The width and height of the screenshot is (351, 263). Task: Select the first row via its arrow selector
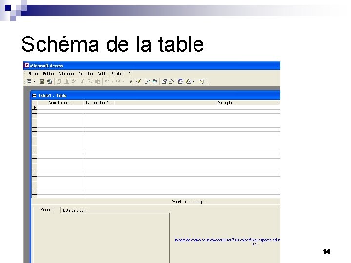(35, 107)
